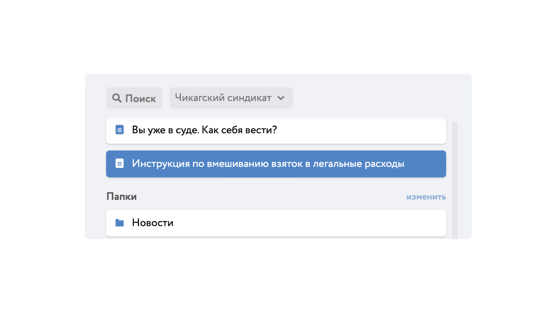557x313 pixels.
Task: Click the Папки section heading
Action: [121, 196]
